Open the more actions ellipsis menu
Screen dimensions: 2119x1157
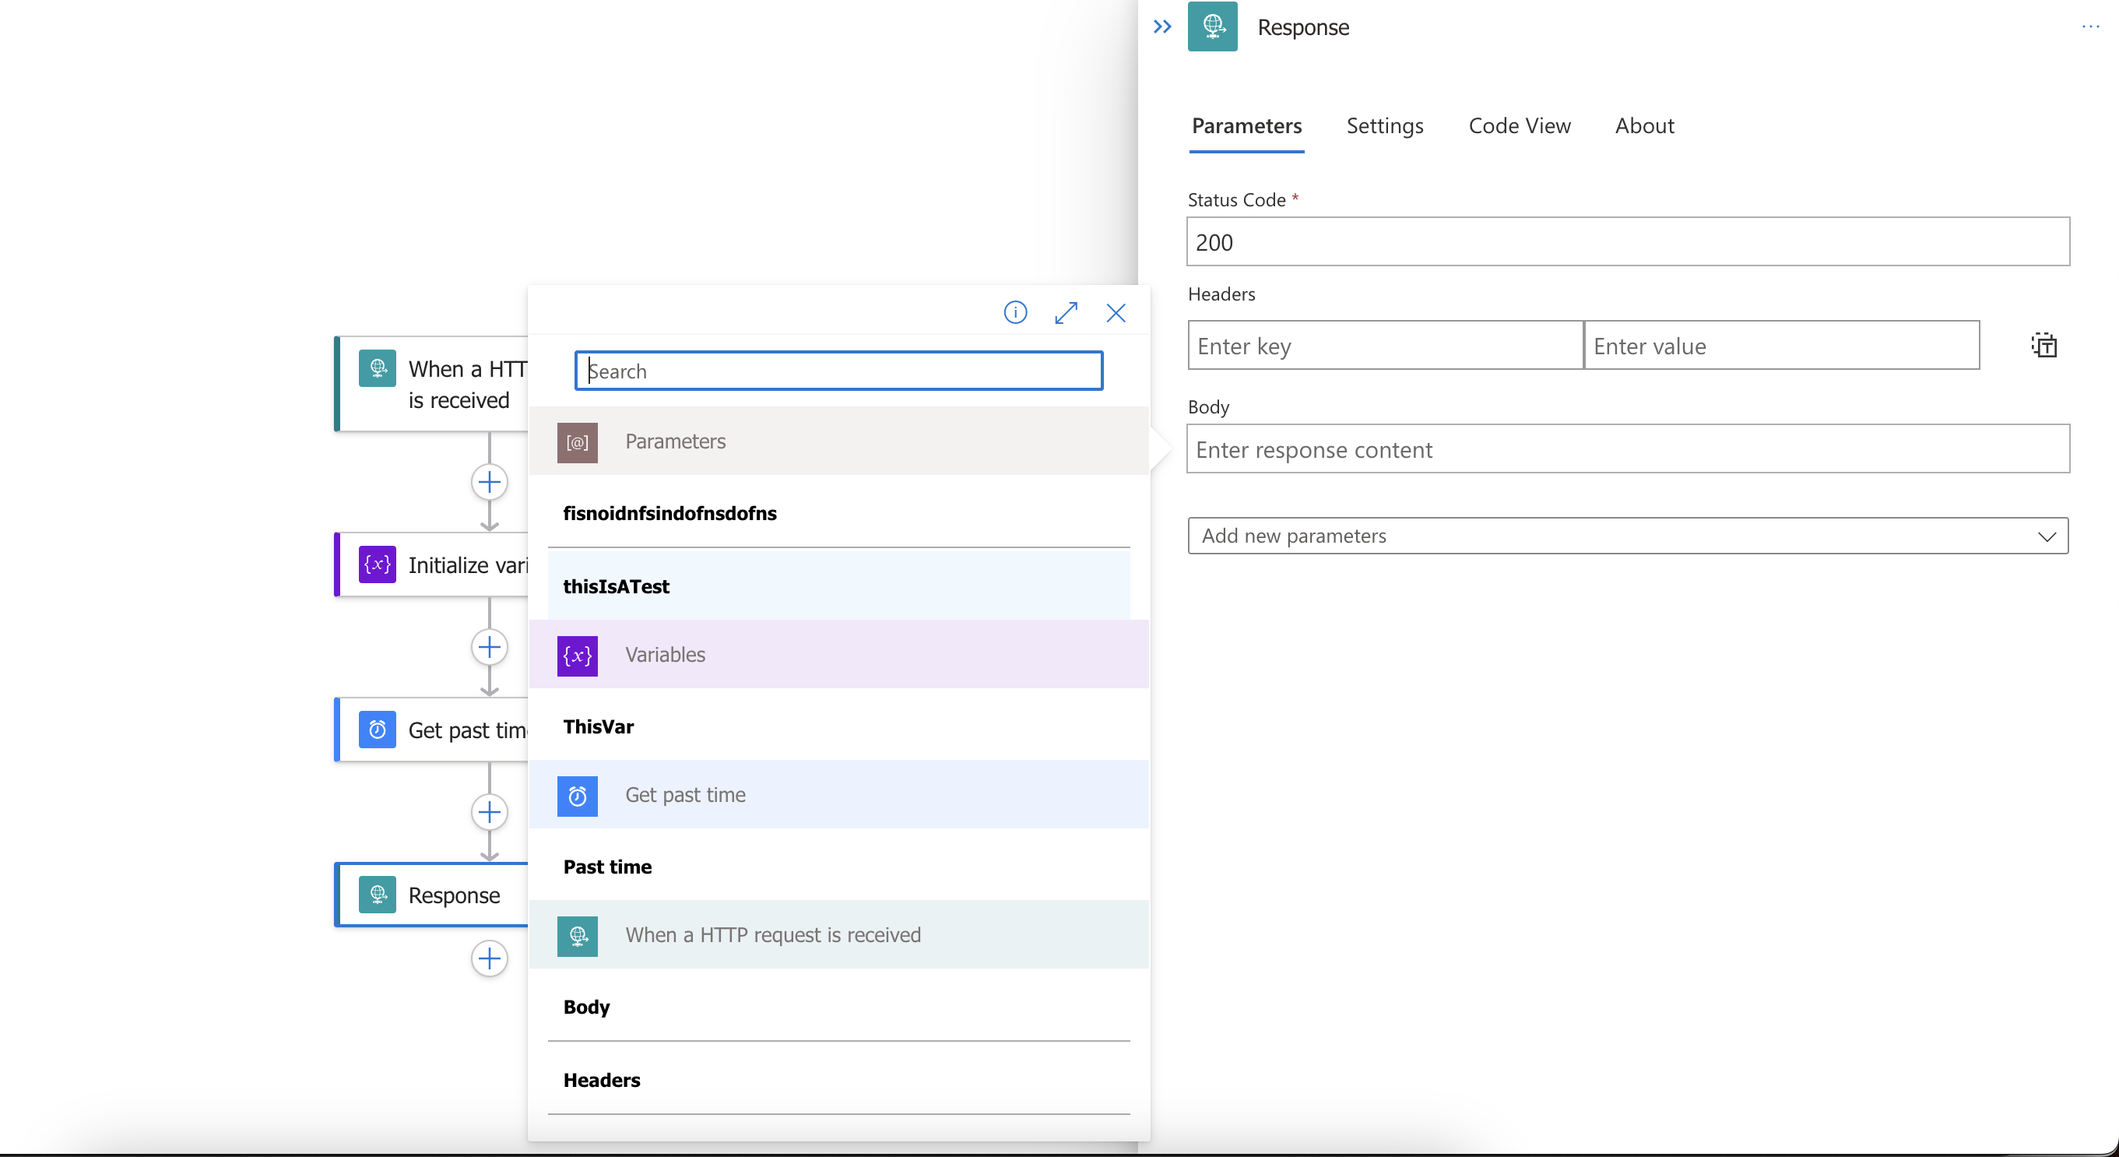coord(2090,26)
